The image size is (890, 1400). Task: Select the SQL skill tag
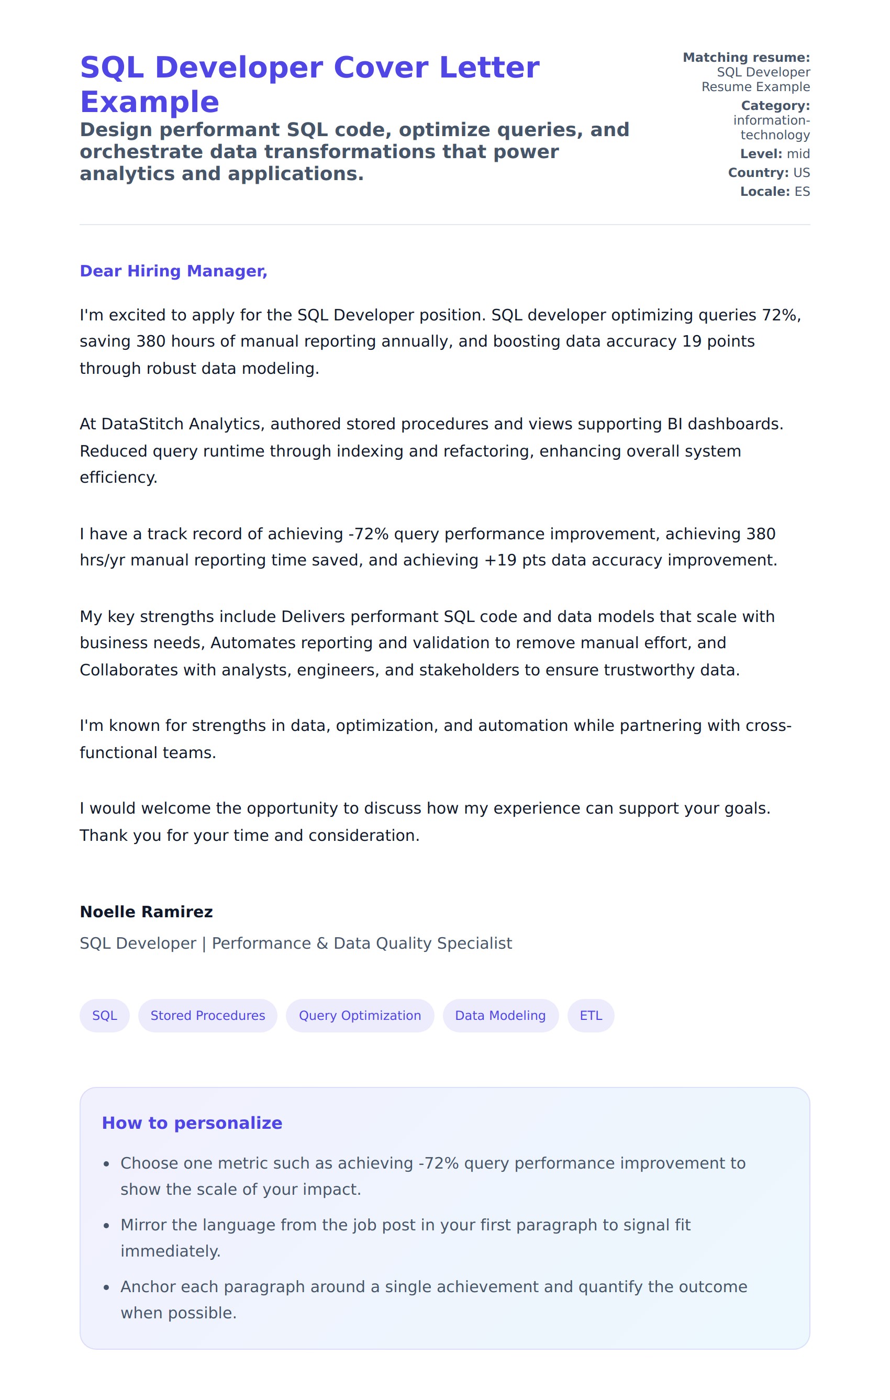(105, 1015)
